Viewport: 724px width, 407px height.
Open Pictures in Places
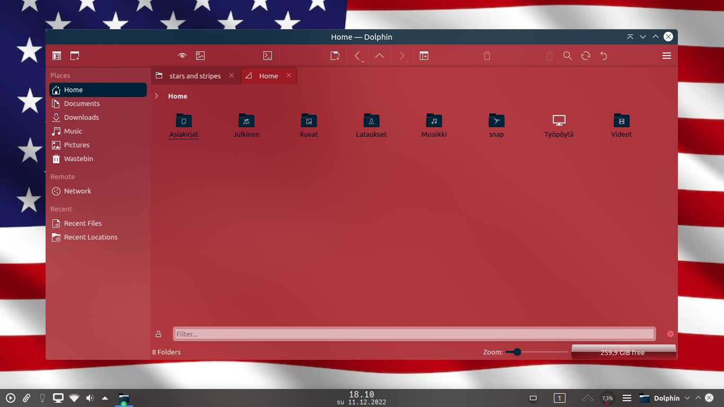pos(98,145)
